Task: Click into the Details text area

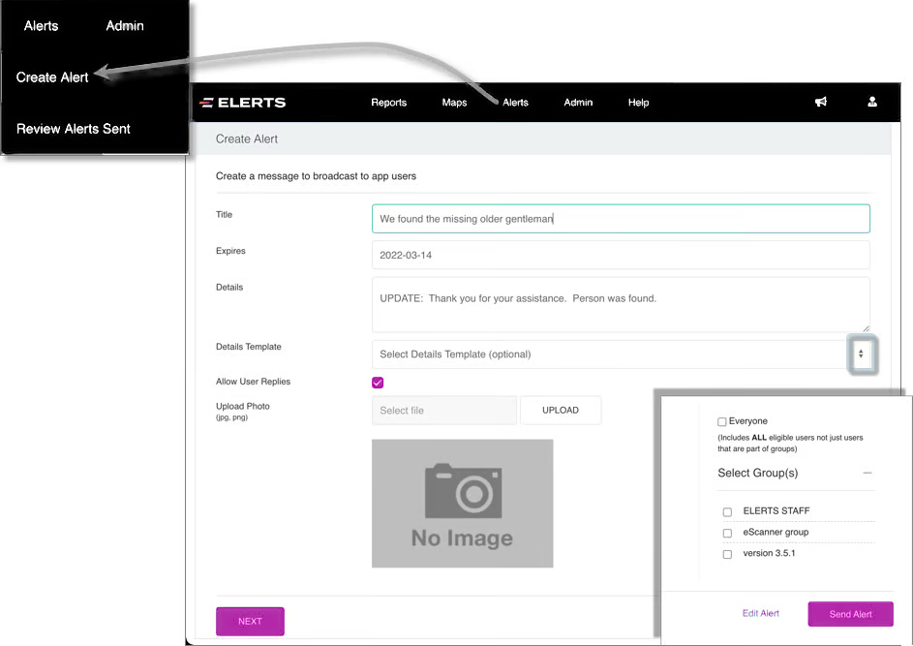Action: click(621, 304)
